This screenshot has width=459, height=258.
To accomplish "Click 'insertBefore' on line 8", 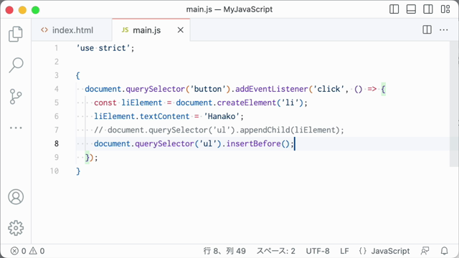I will point(253,143).
